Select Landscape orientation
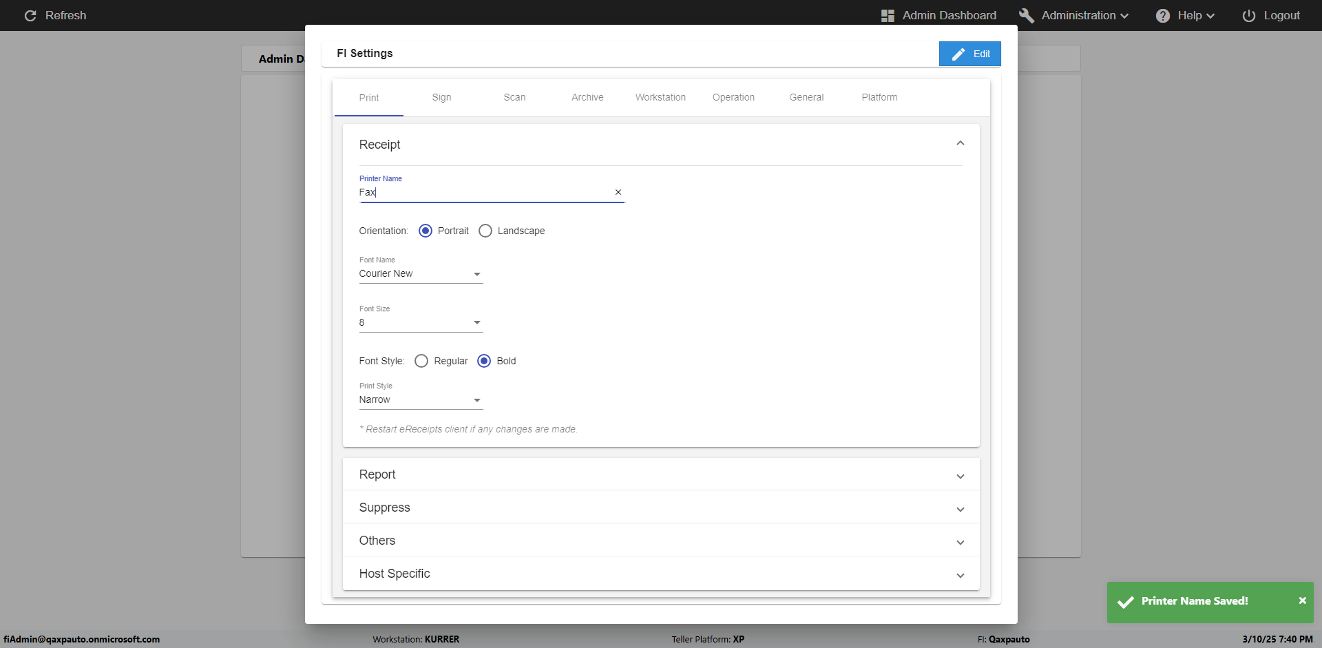This screenshot has width=1322, height=648. click(x=485, y=231)
